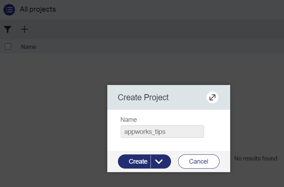The height and width of the screenshot is (187, 284).
Task: Click the Name column header in list
Action: (x=29, y=47)
